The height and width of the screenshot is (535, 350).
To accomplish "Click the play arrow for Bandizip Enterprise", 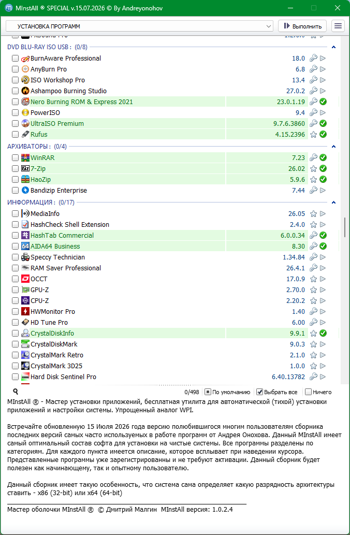I will pyautogui.click(x=323, y=191).
